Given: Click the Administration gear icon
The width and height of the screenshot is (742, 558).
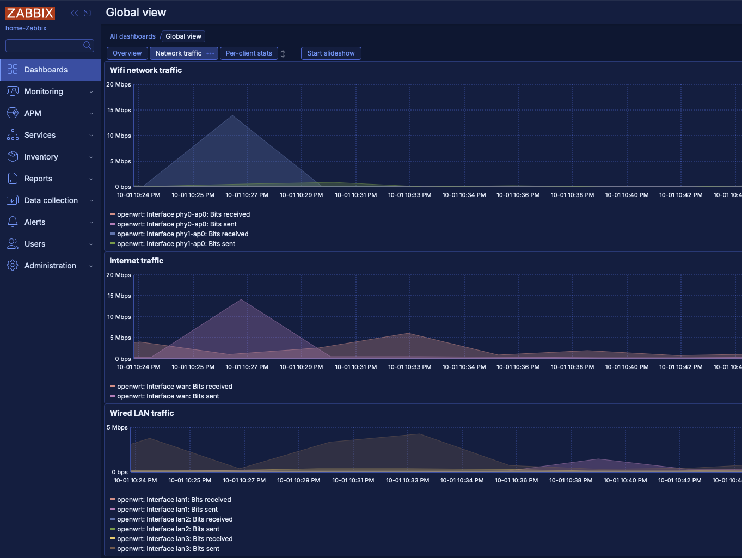Looking at the screenshot, I should click(13, 266).
